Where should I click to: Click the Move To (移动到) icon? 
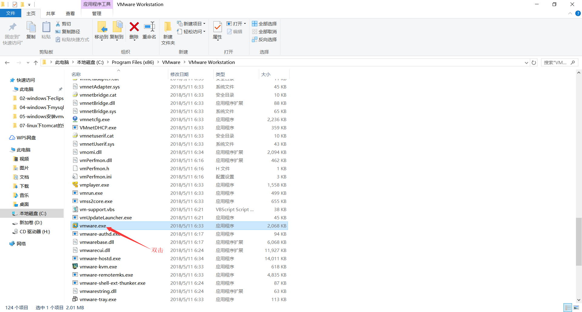(x=102, y=27)
